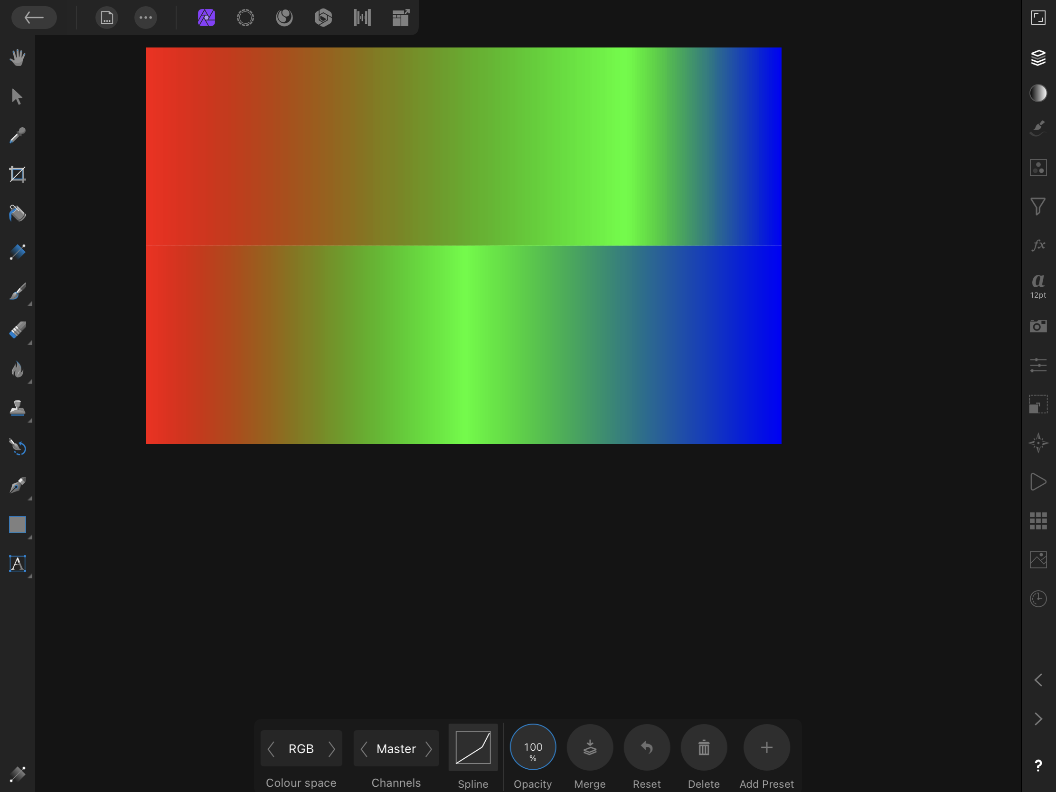The image size is (1056, 792).
Task: Switch channel using the Master left chevron
Action: 365,749
